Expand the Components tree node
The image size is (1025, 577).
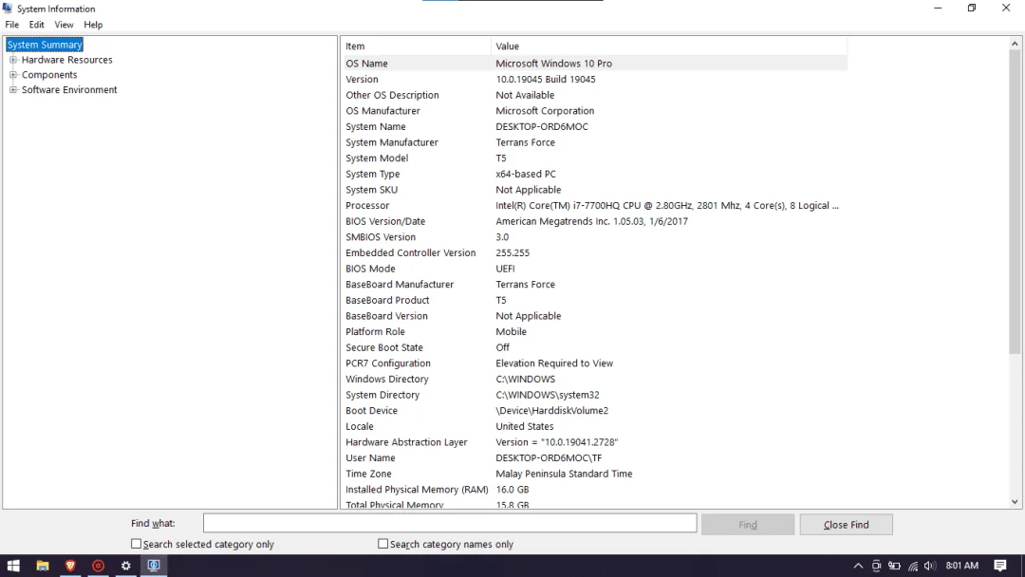coord(13,74)
